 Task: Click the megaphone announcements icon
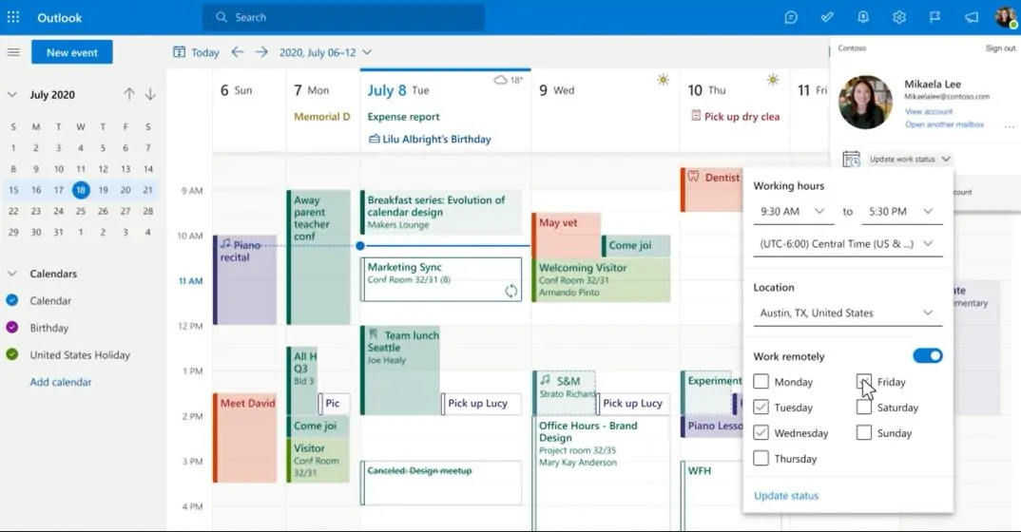(972, 17)
